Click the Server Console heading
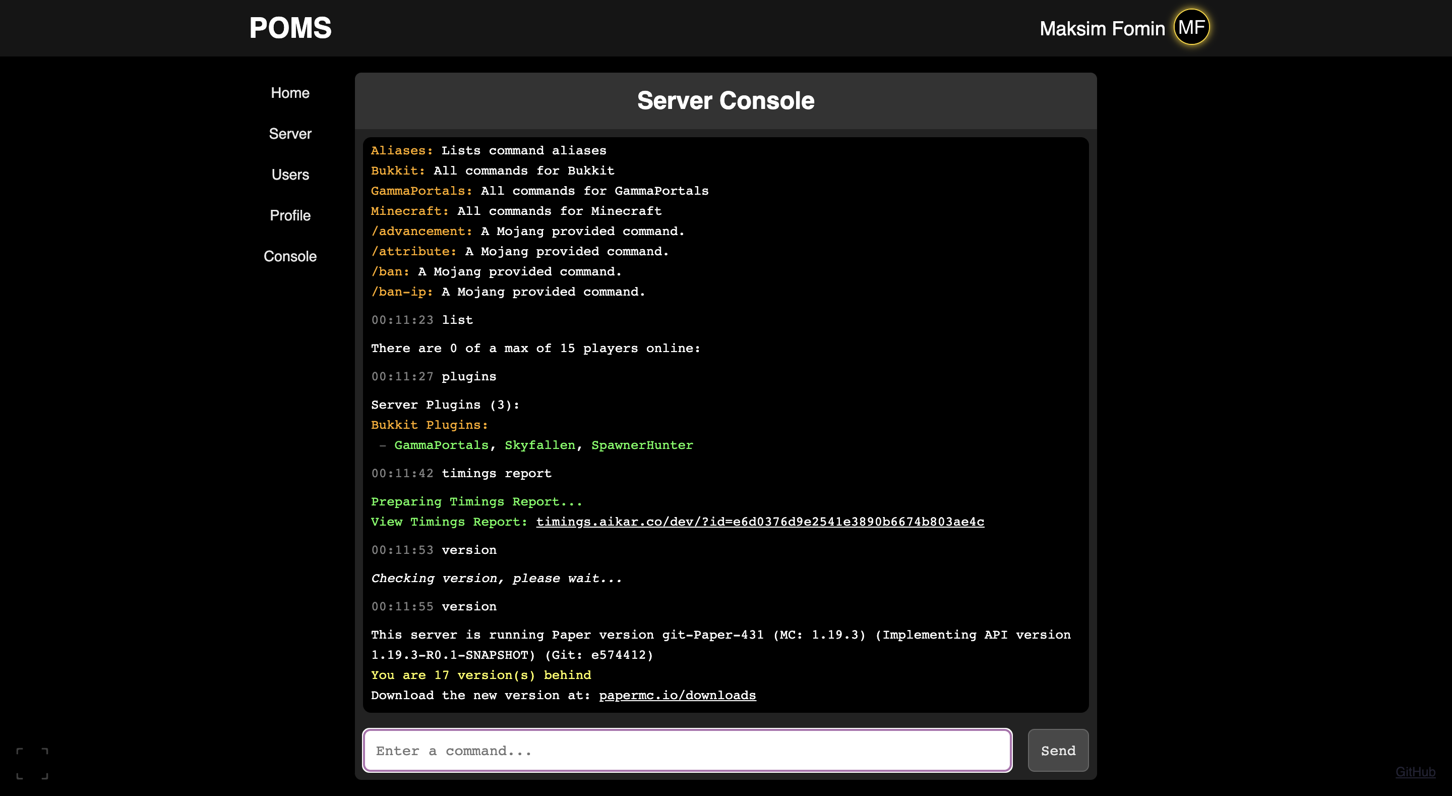 coord(725,101)
